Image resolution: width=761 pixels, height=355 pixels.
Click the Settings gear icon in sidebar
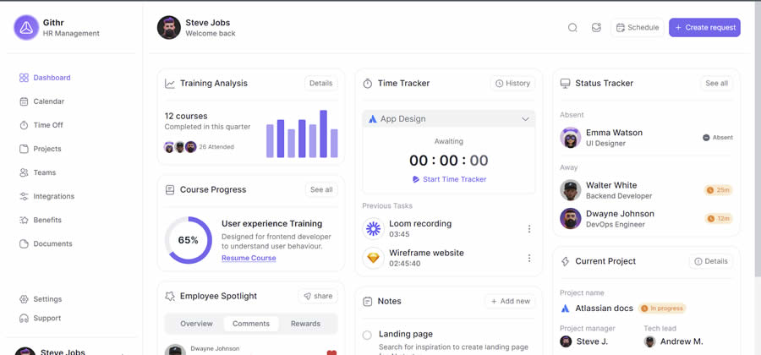(x=24, y=299)
